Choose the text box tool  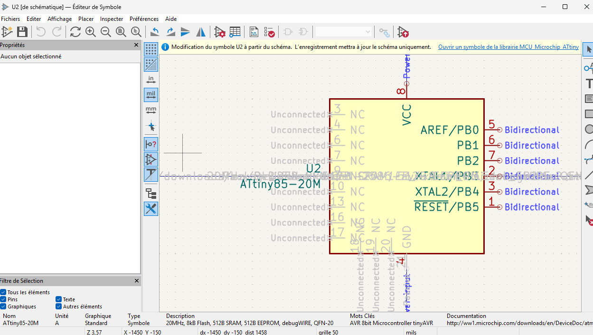[589, 99]
